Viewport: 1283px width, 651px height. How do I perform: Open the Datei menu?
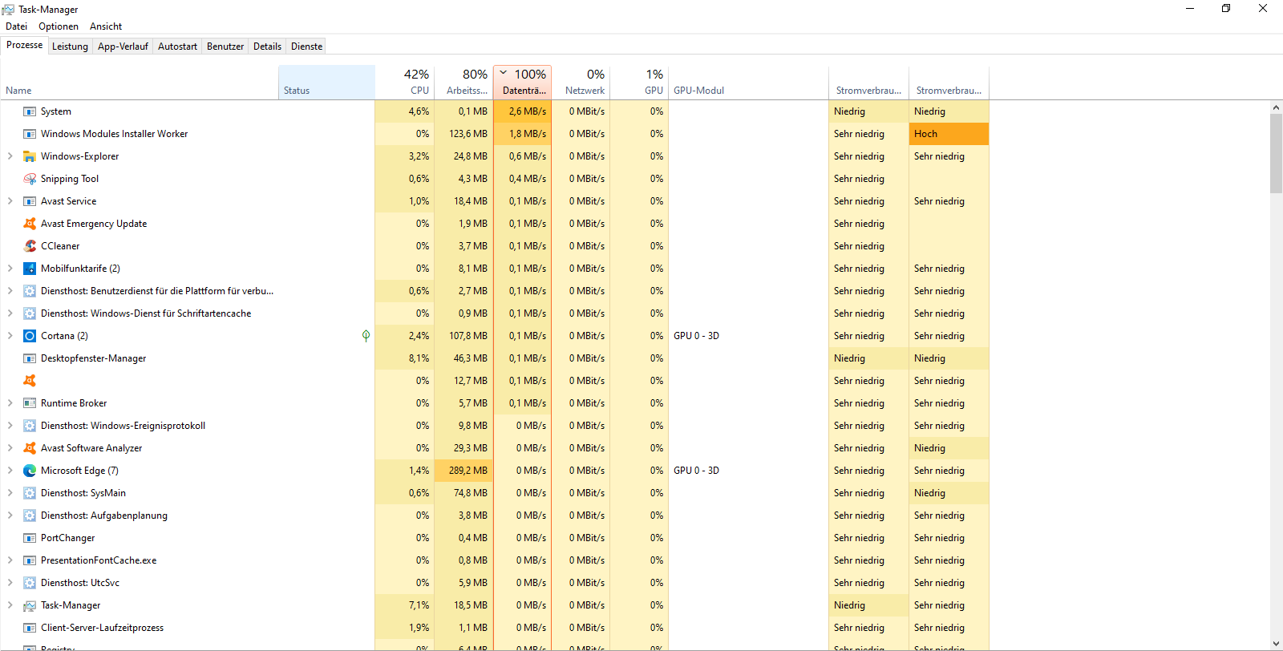[16, 26]
